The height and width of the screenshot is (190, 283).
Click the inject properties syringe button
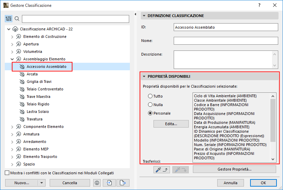[x=181, y=170]
